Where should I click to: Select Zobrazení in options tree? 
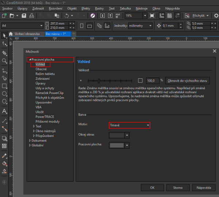point(42,79)
